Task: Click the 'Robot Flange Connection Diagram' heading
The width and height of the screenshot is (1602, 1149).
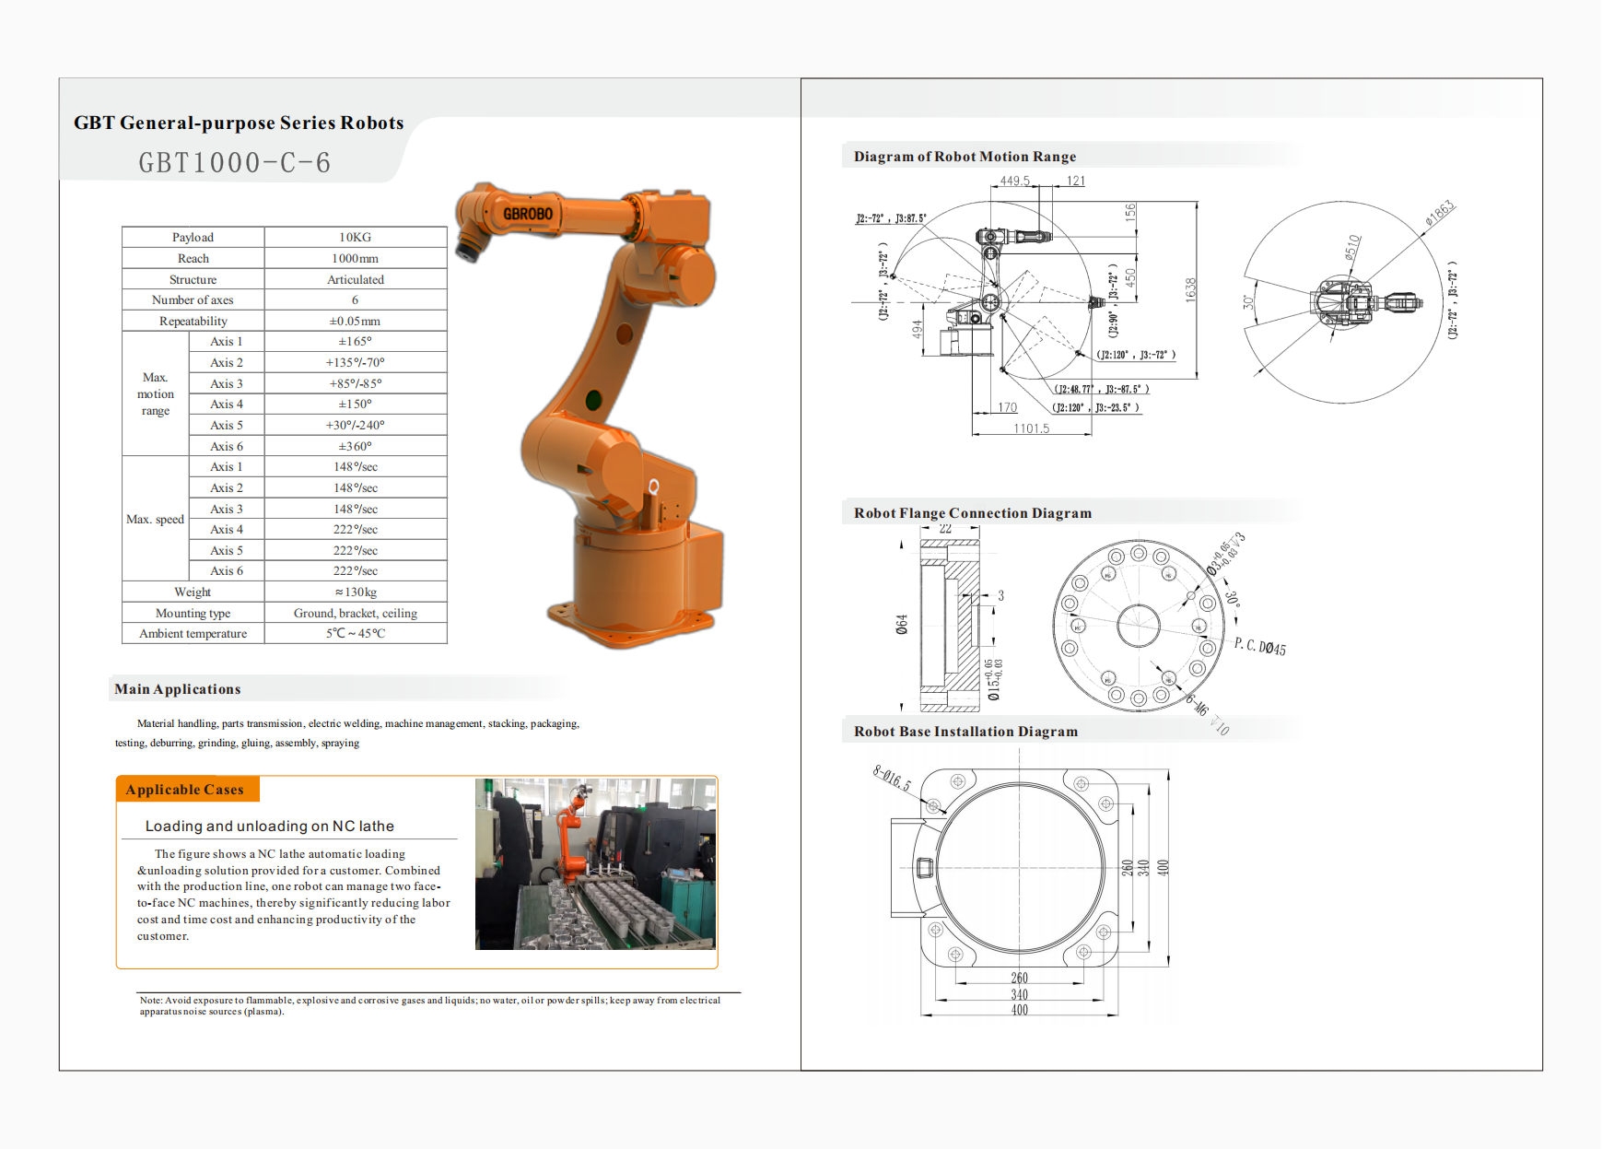Action: [x=972, y=513]
